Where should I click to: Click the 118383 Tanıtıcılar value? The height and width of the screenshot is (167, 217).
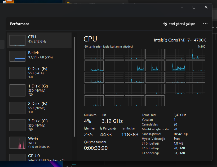[130, 134]
